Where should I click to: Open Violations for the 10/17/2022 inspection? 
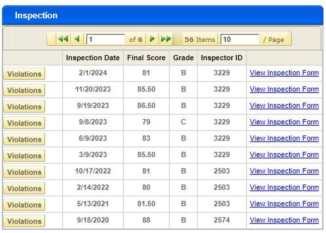point(24,172)
